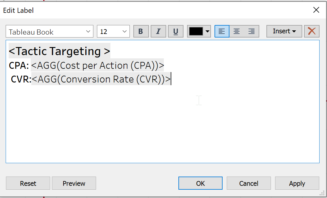Toggle bold formatting with the B button
Image resolution: width=327 pixels, height=198 pixels.
click(x=141, y=32)
